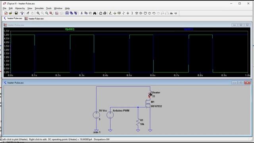Open the File menu

4,8
